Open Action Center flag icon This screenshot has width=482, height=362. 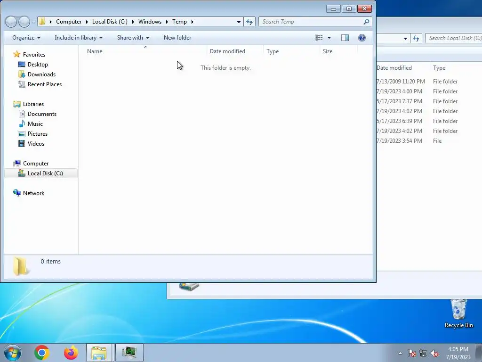click(x=411, y=353)
